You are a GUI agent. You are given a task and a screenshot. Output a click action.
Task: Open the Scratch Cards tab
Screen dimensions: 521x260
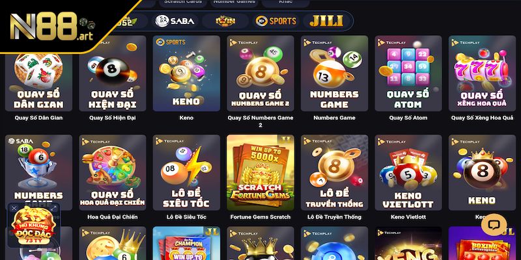point(183,2)
